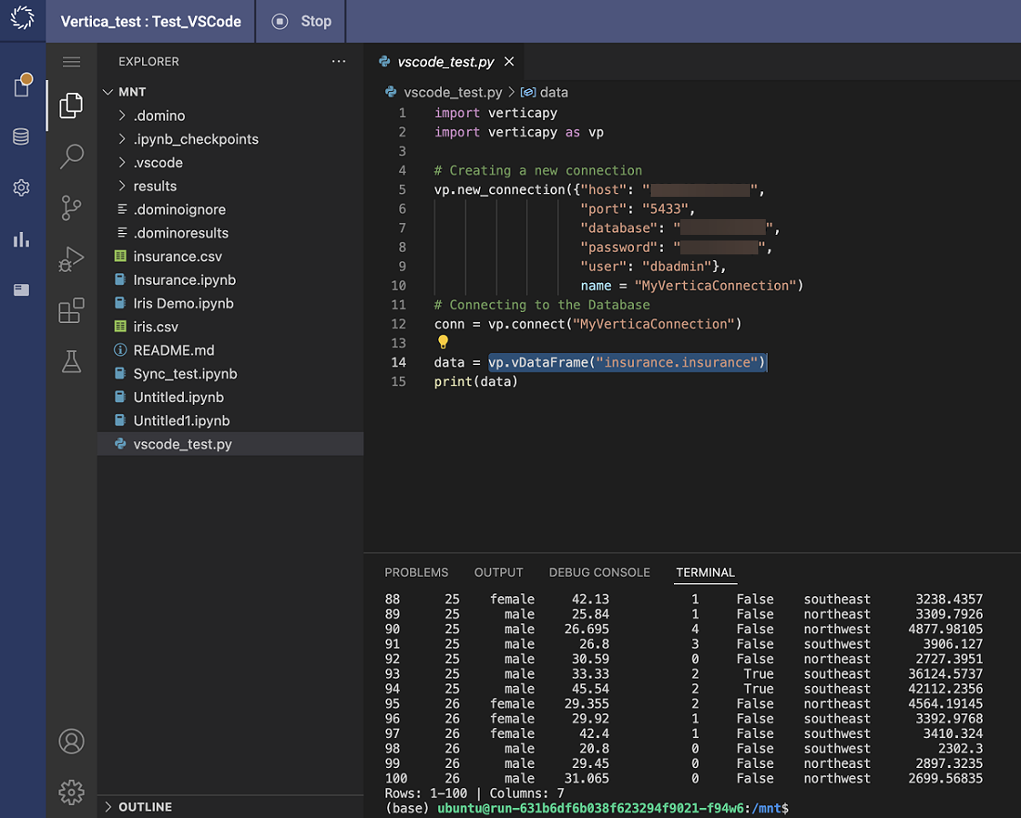The width and height of the screenshot is (1021, 818).
Task: Switch to the OUTPUT panel tab
Action: point(498,573)
